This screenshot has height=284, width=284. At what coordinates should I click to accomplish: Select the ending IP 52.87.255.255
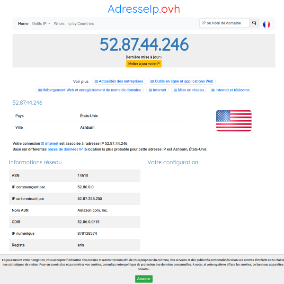pyautogui.click(x=90, y=199)
